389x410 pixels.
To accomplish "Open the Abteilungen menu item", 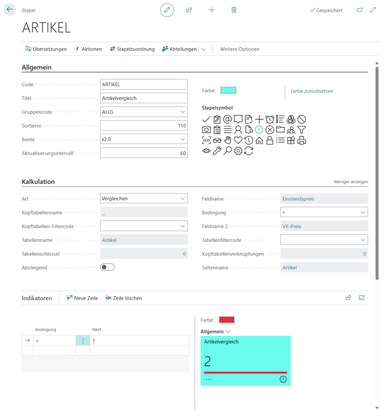I will pyautogui.click(x=179, y=49).
